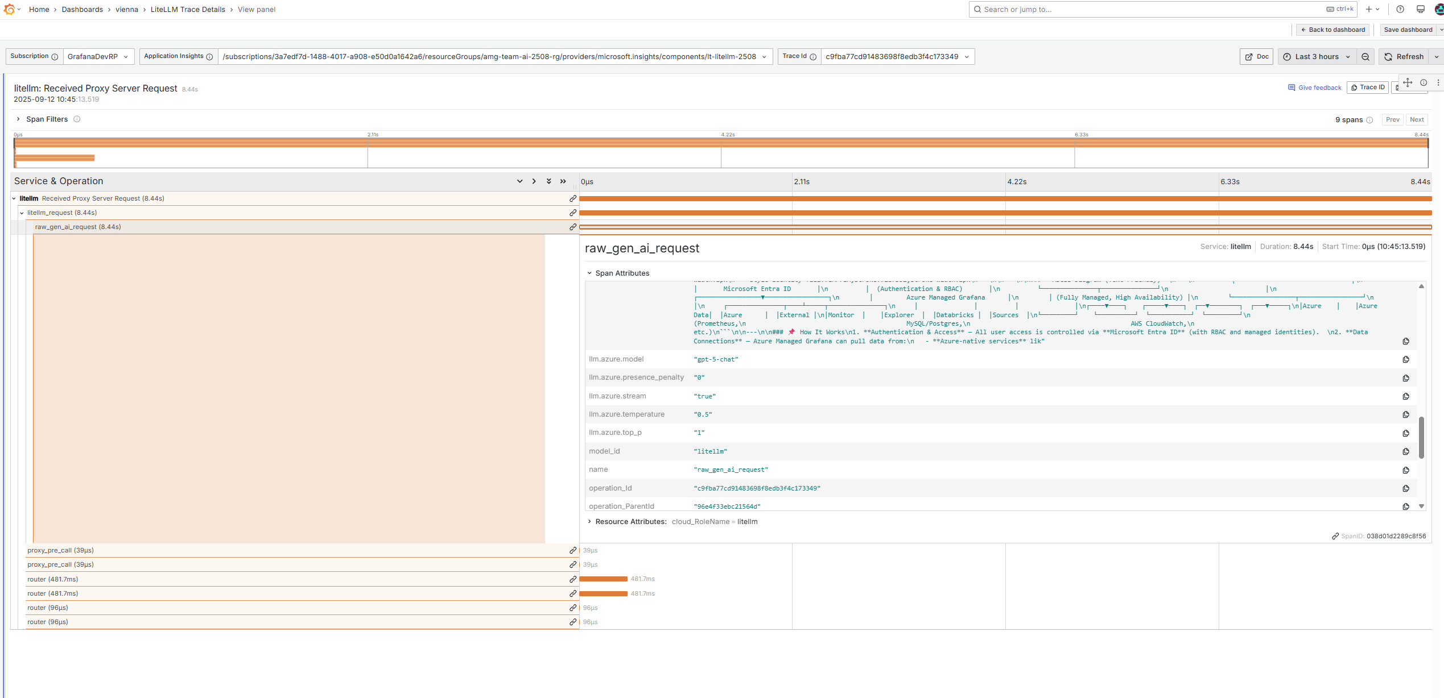
Task: Copy the llm.azure.model attribute value
Action: [x=1406, y=360]
